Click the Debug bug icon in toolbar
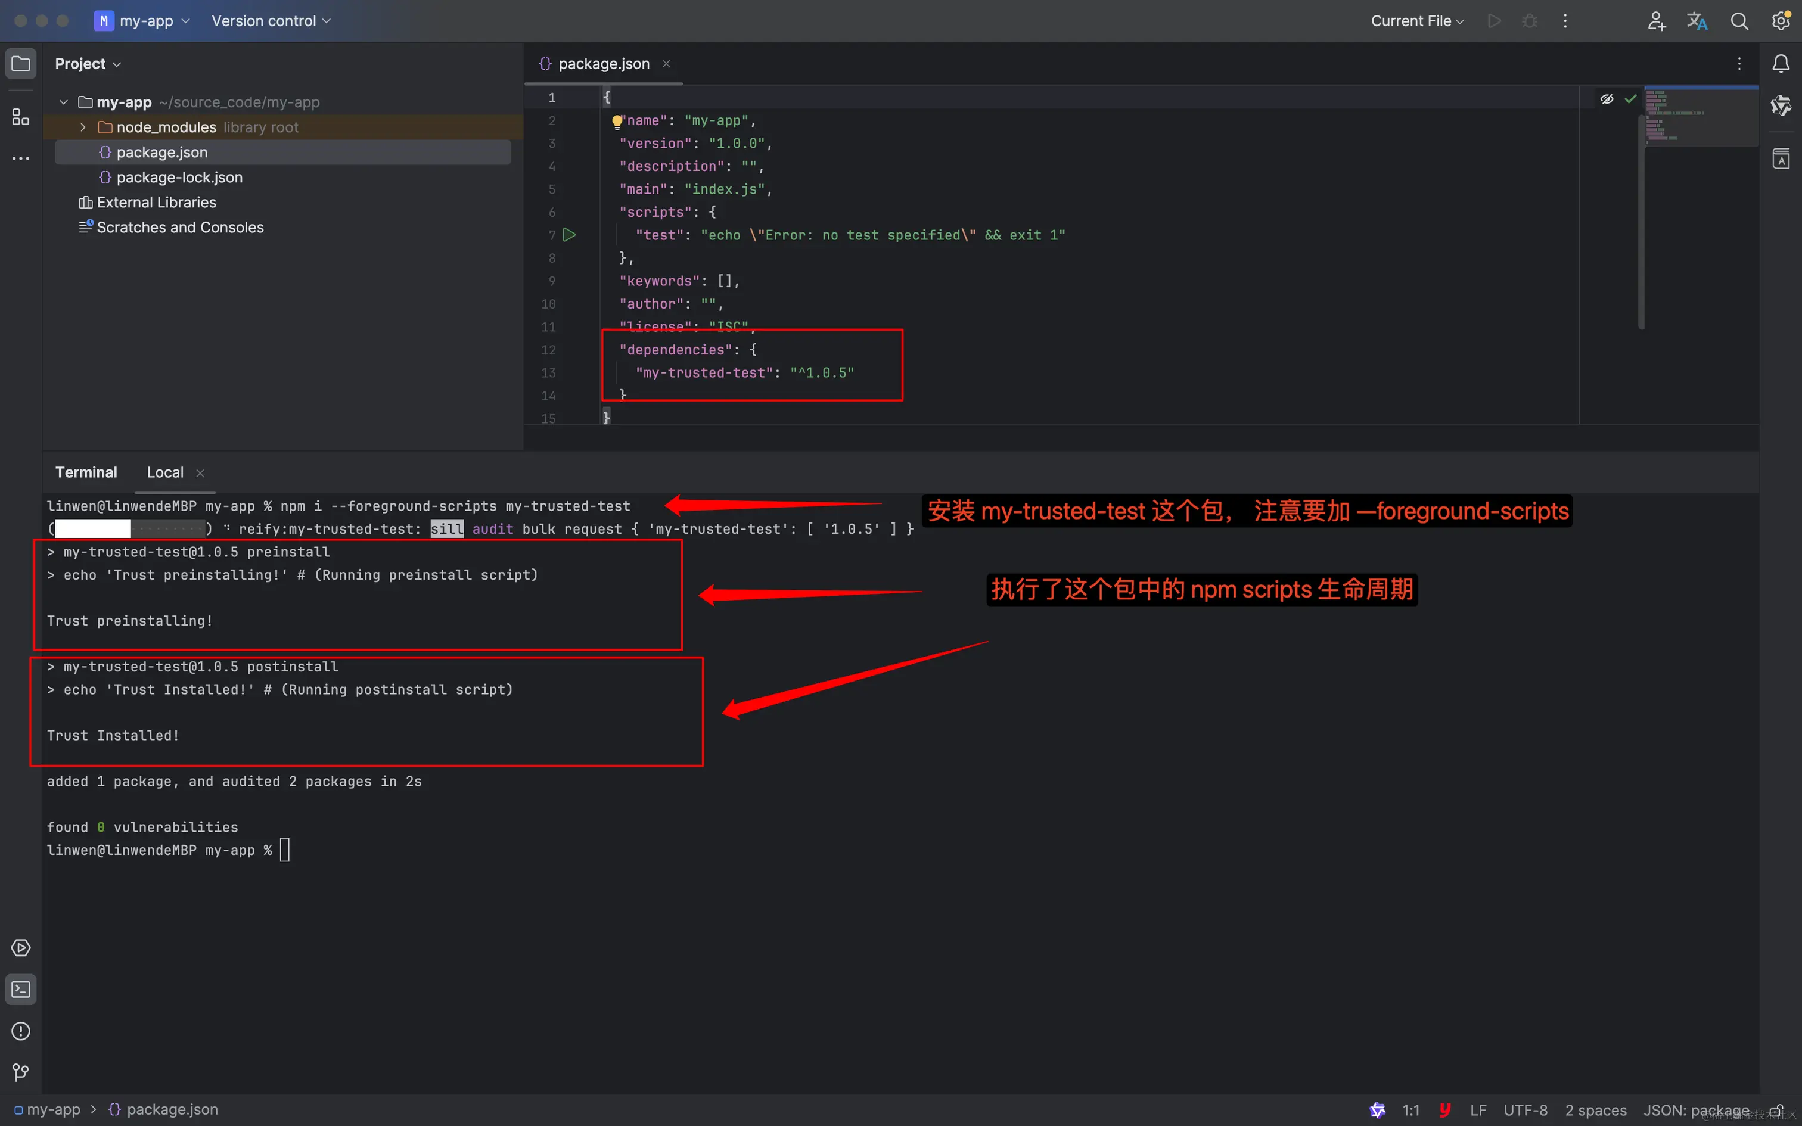This screenshot has height=1126, width=1802. [x=1530, y=21]
